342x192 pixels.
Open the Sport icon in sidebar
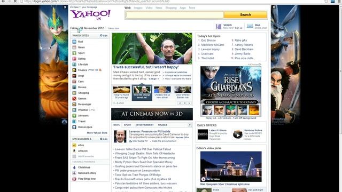point(74,53)
